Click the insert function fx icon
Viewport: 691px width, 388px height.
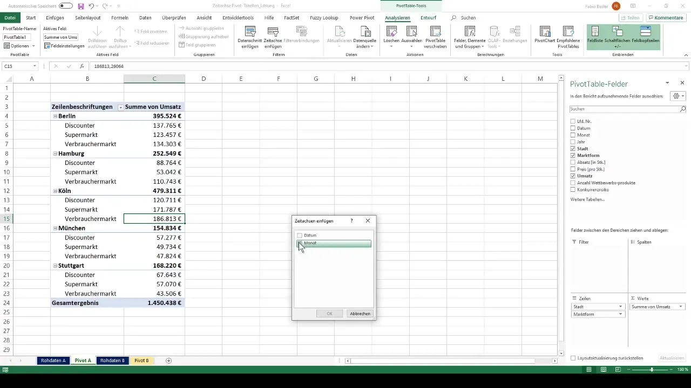point(82,66)
